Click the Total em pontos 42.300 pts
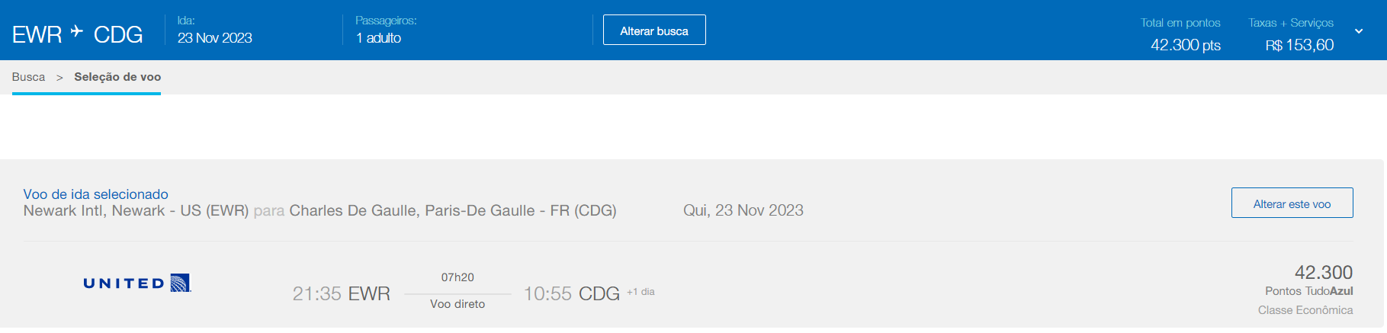Viewport: 1387px width, 333px height. point(1185,45)
